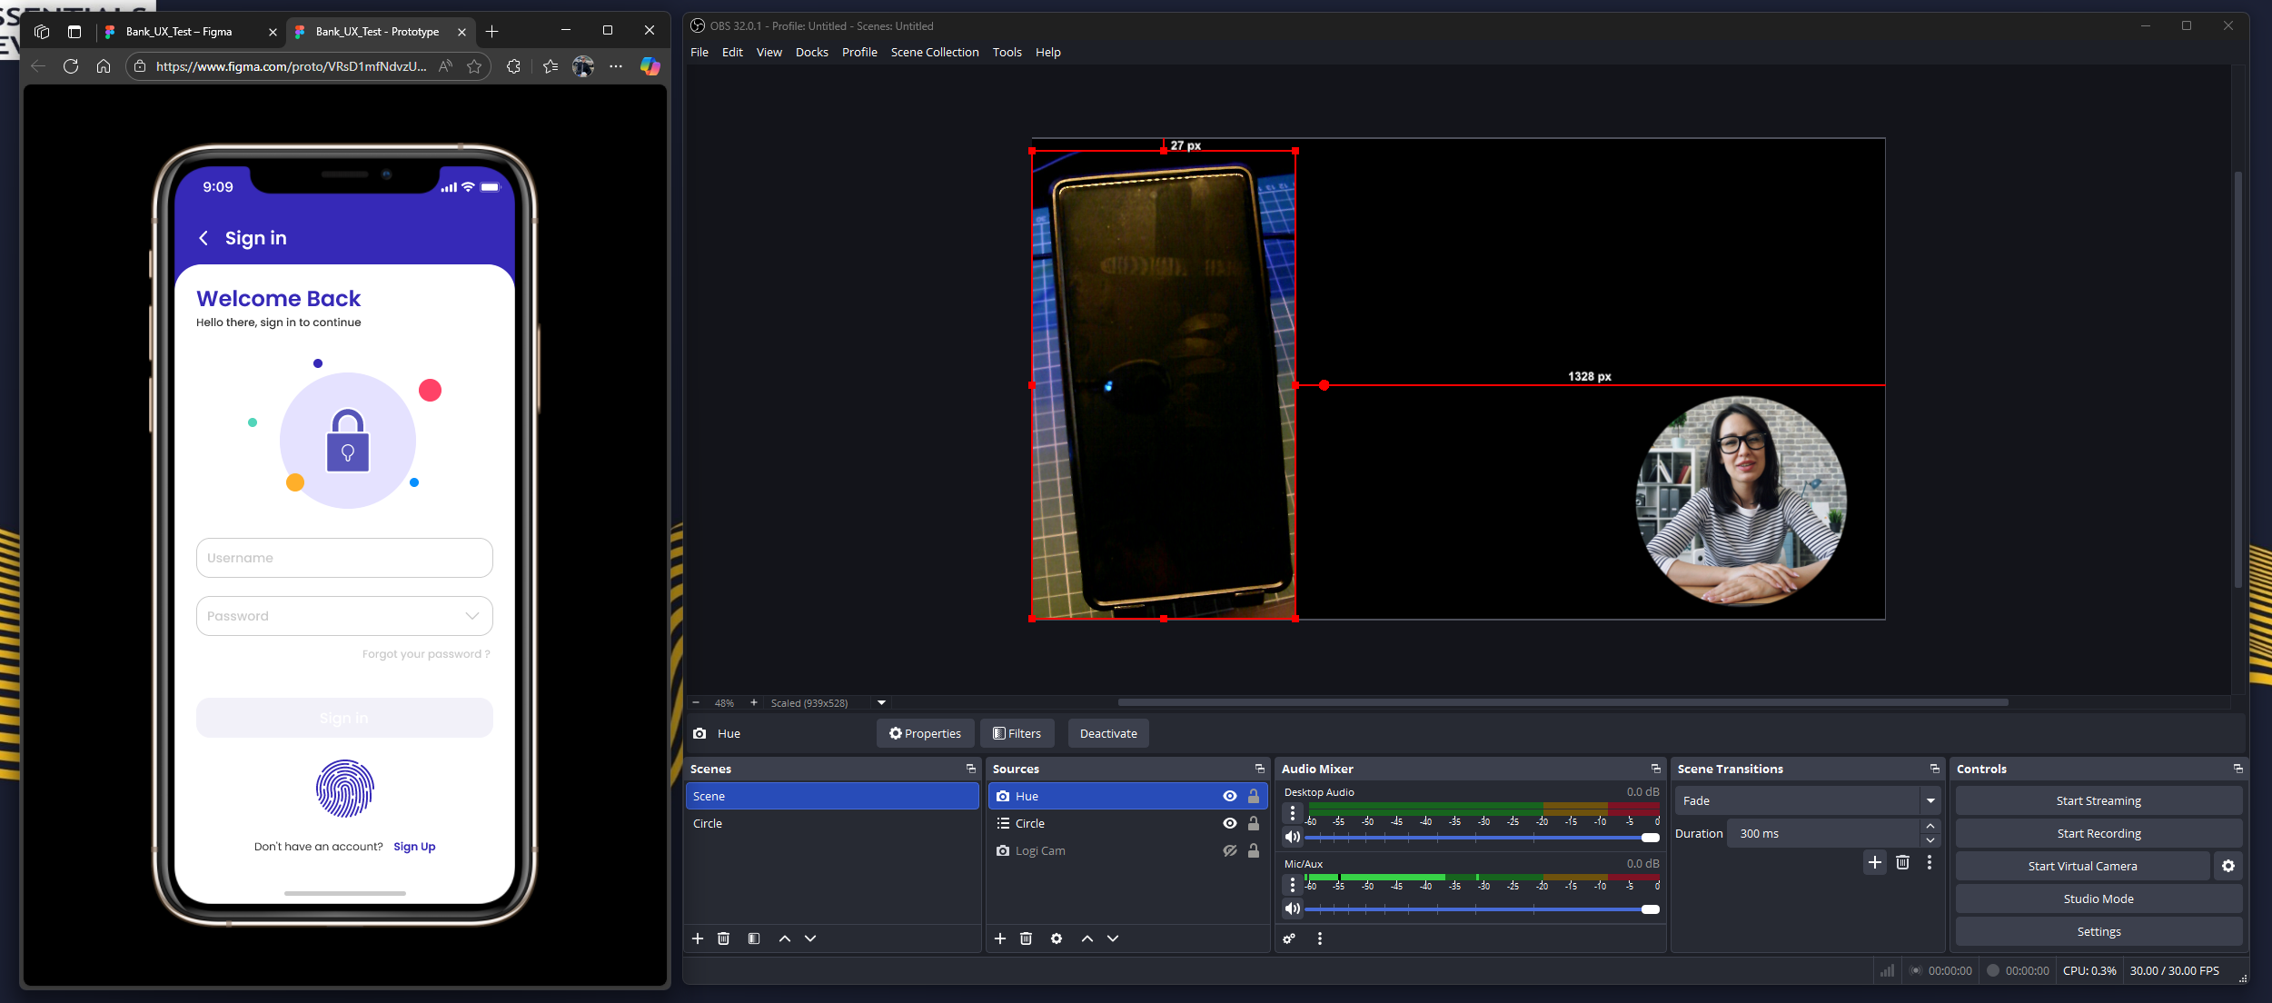Open preview scaling dropdown arrow
Image resolution: width=2272 pixels, height=1003 pixels.
pos(881,702)
